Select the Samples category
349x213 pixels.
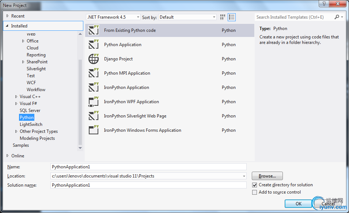tap(21, 145)
